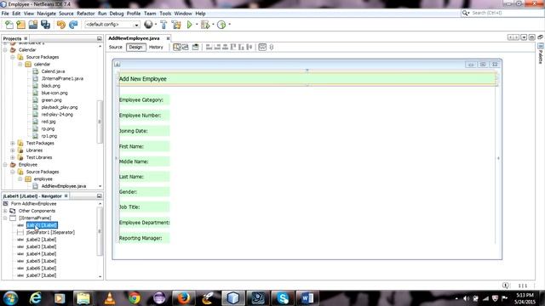Click the New Project toolbar icon
Image resolution: width=545 pixels, height=306 pixels.
(x=20, y=25)
